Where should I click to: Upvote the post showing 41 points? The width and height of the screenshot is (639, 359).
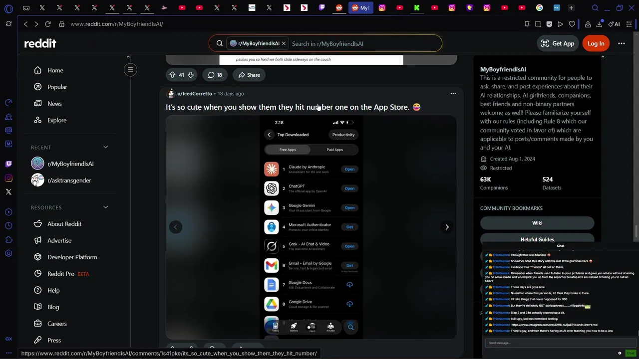[x=172, y=75]
